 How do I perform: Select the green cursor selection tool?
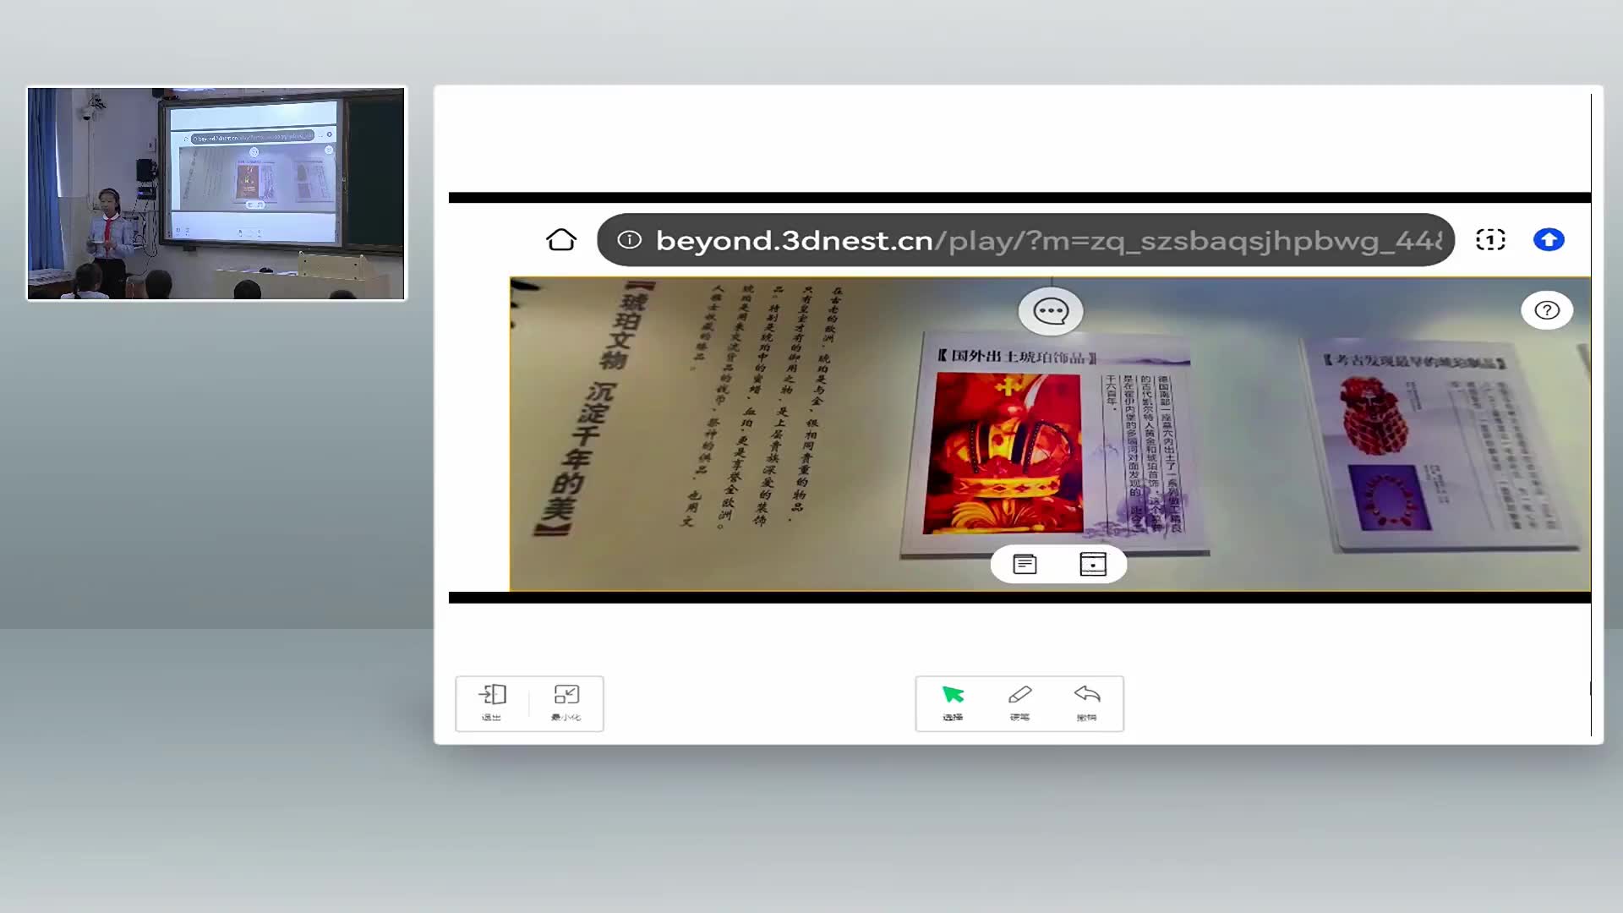[x=953, y=703]
